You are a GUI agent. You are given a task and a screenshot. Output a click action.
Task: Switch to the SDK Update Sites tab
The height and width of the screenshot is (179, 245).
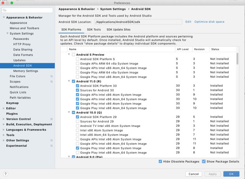pyautogui.click(x=119, y=29)
